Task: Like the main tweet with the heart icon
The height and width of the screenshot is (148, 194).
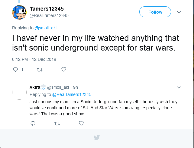Action: [64, 69]
